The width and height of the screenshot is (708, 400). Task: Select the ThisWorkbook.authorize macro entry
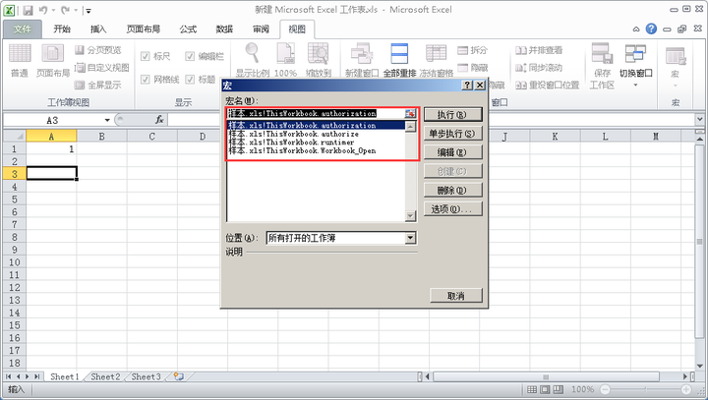(316, 134)
